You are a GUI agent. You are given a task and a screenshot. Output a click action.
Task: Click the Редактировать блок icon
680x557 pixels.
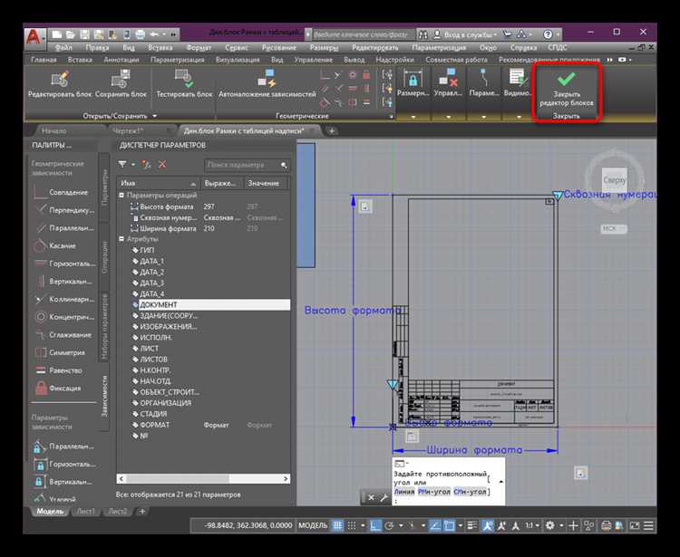pos(62,79)
